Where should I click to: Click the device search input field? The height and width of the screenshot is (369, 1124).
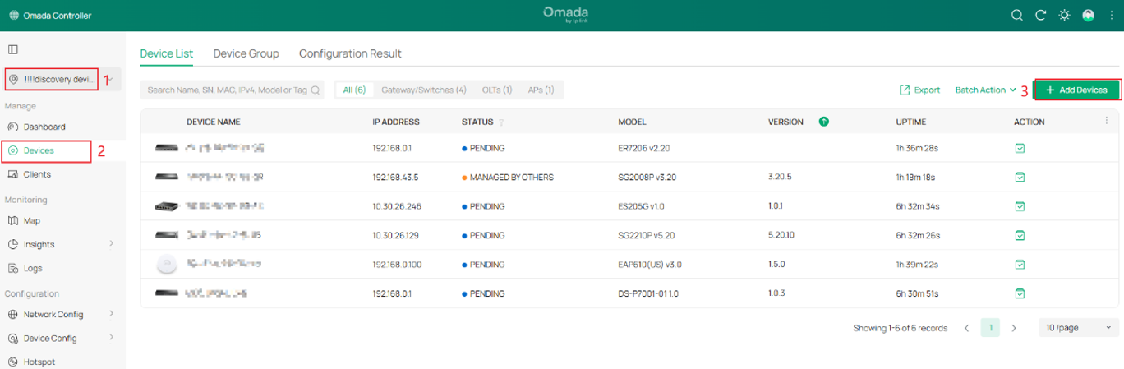pyautogui.click(x=233, y=90)
